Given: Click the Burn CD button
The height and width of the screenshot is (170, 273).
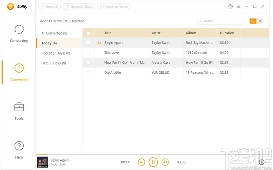Looking at the screenshot, I should pyautogui.click(x=50, y=7).
